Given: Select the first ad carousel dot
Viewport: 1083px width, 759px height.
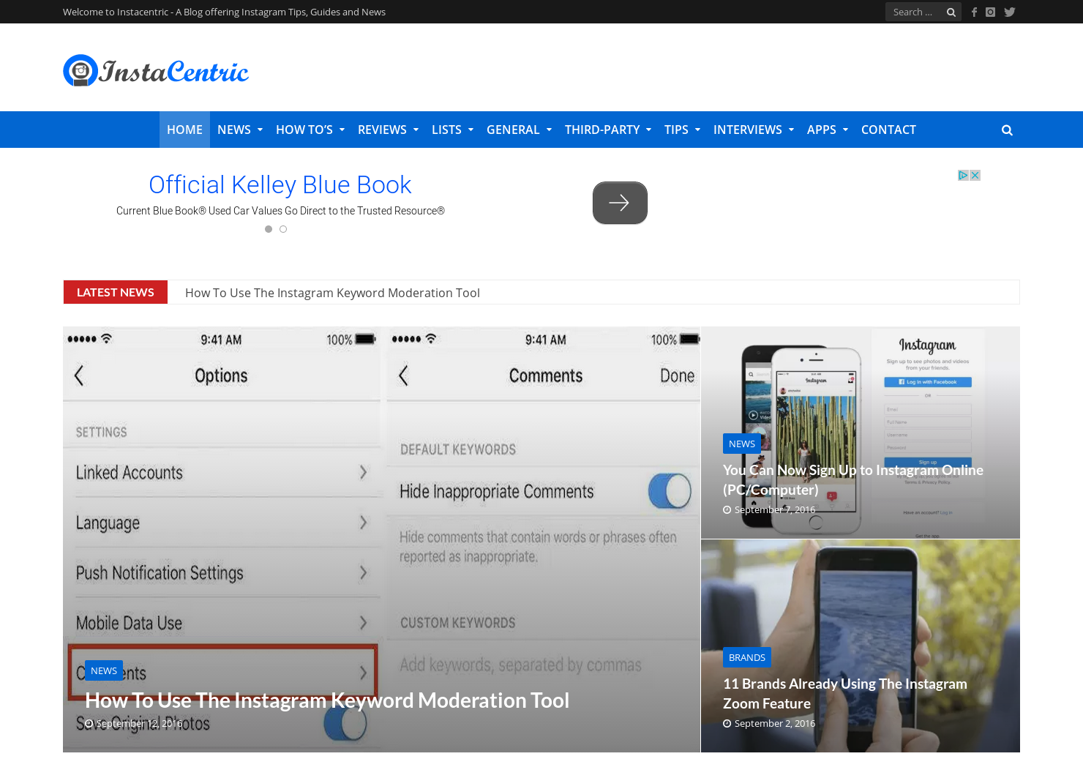Looking at the screenshot, I should pos(269,229).
